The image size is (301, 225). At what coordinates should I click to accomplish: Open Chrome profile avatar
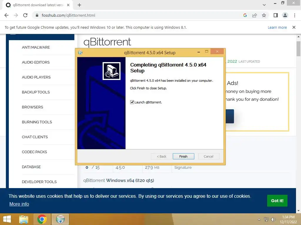coord(285,15)
